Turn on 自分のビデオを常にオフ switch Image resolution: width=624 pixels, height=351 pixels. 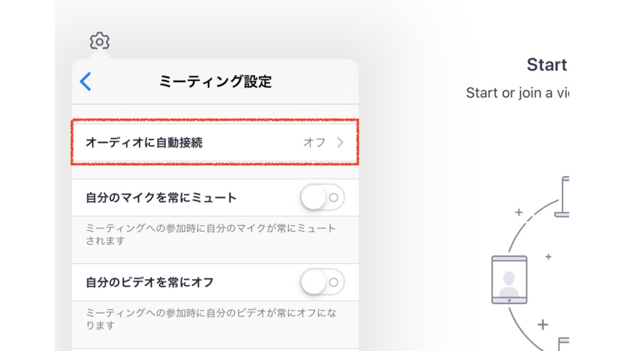coord(322,282)
